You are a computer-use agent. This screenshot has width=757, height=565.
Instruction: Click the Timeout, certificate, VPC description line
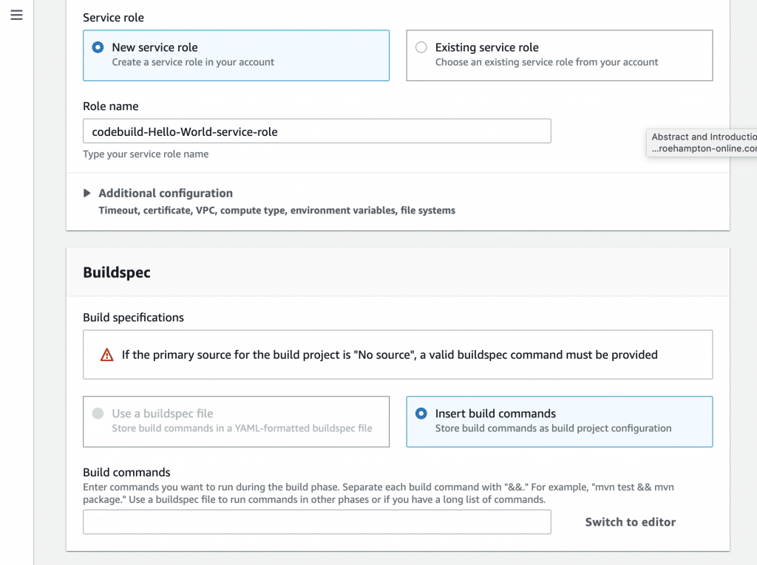pos(276,210)
